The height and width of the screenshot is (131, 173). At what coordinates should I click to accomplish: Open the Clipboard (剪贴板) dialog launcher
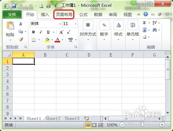click(x=26, y=47)
